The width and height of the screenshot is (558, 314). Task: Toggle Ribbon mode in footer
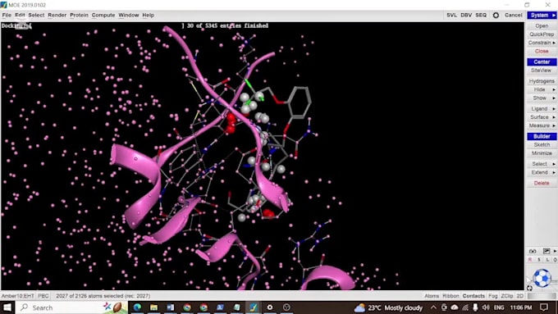coord(451,296)
